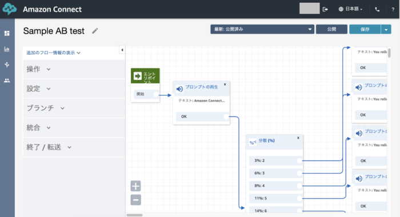
Task: Select the 3%: 2 branch row
Action: [x=276, y=160]
